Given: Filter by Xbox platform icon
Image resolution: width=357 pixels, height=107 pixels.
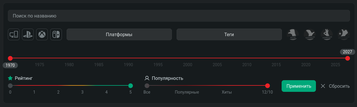Looking at the screenshot, I should tap(42, 34).
